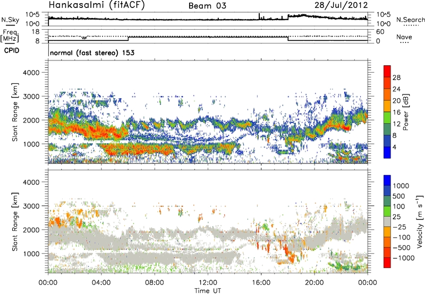Select the velocity panel Slant Range [km] label
Viewport: 425px width, 294px height.
click(15, 222)
